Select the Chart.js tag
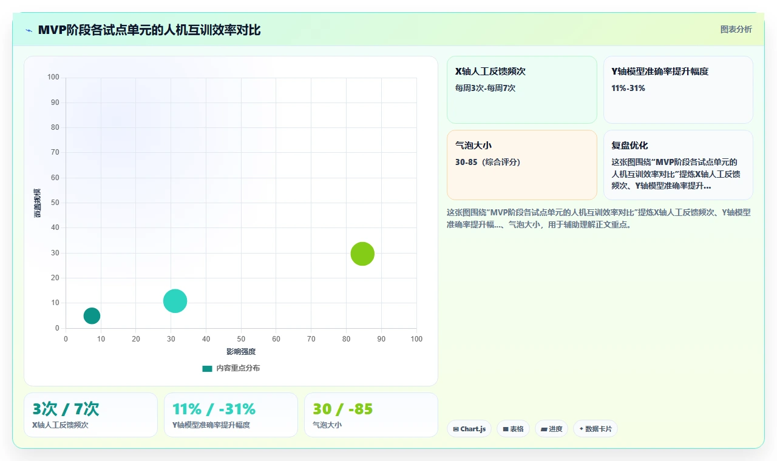 (x=469, y=429)
